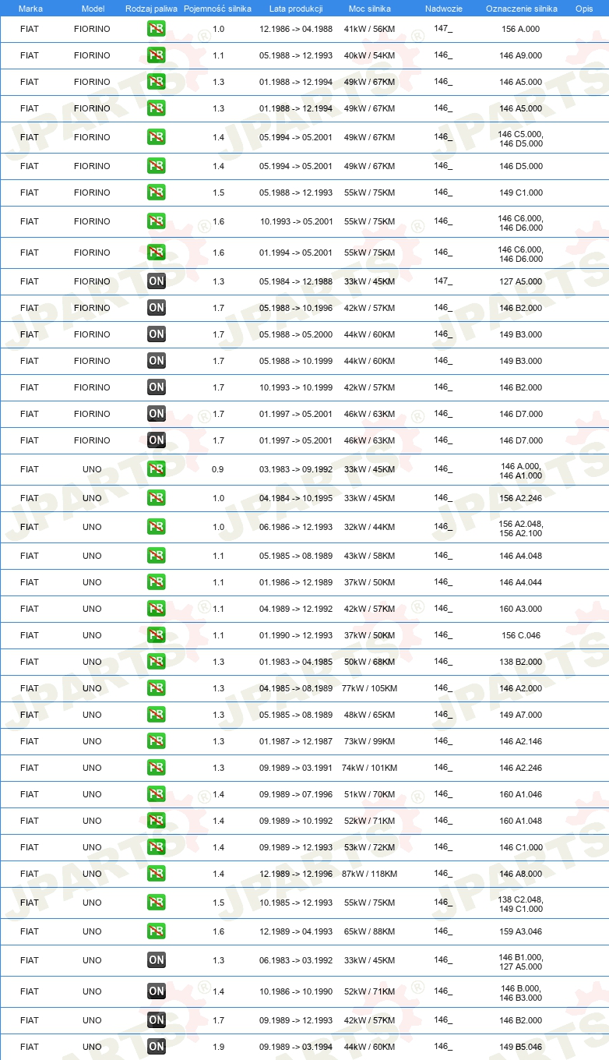This screenshot has width=609, height=1060.
Task: Click diesel ON icon in Uno 1.9 row
Action: click(x=157, y=1047)
